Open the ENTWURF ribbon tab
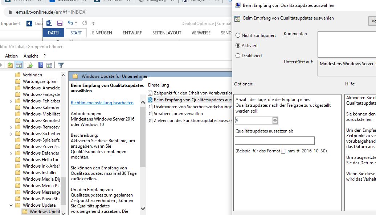Image resolution: width=376 pixels, height=215 pixels. (x=132, y=33)
